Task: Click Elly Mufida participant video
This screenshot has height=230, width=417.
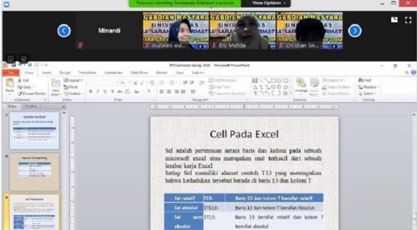Action: (243, 31)
